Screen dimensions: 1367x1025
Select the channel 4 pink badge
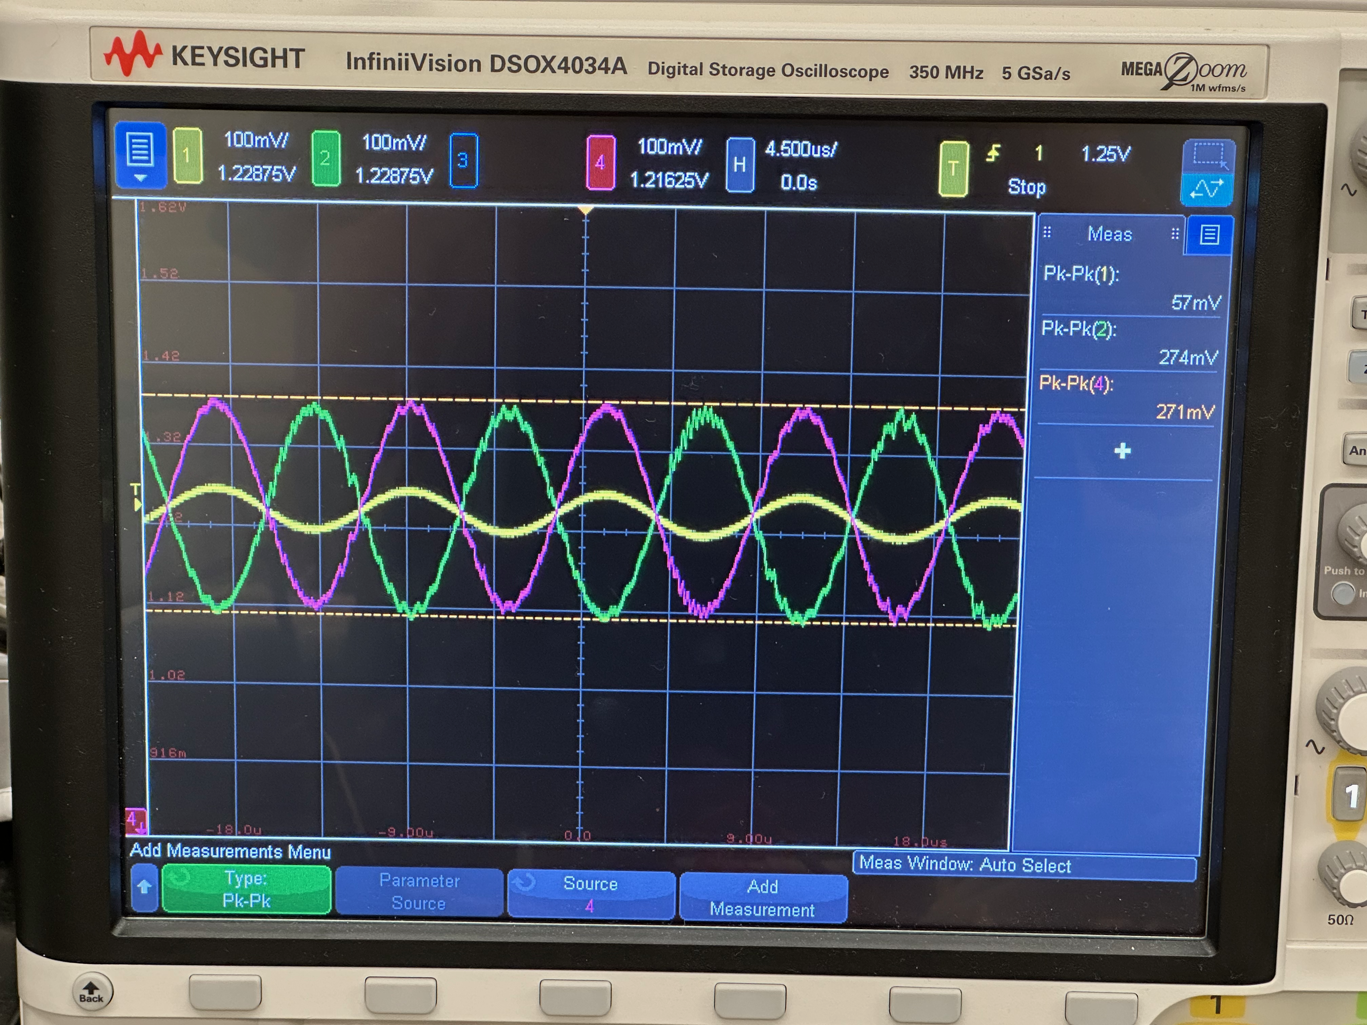click(x=600, y=162)
